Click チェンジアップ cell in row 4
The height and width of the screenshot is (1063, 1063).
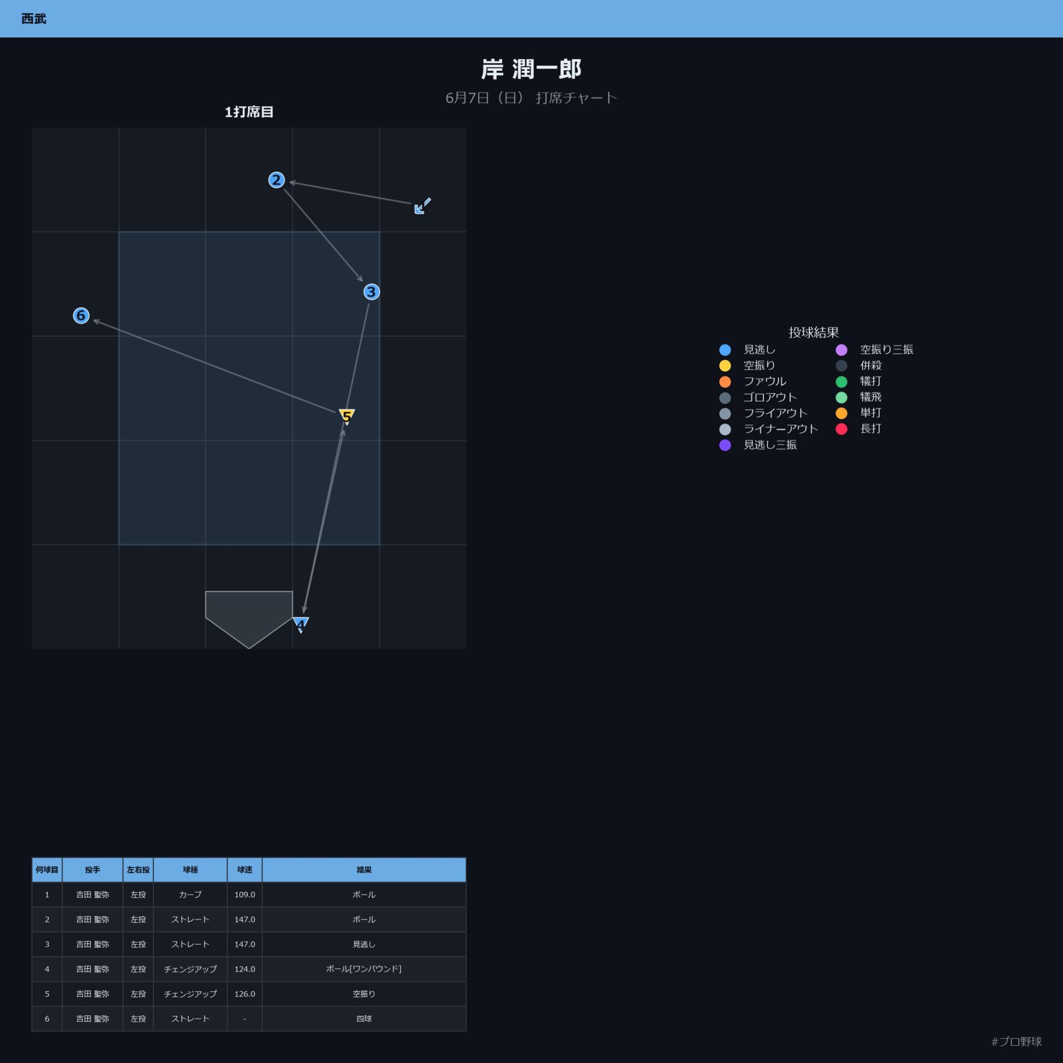[190, 969]
